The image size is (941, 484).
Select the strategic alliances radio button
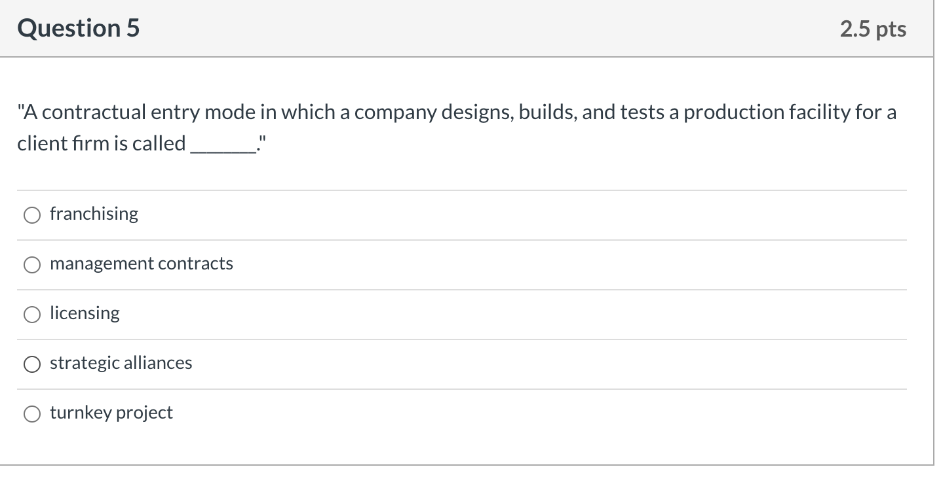click(x=31, y=364)
